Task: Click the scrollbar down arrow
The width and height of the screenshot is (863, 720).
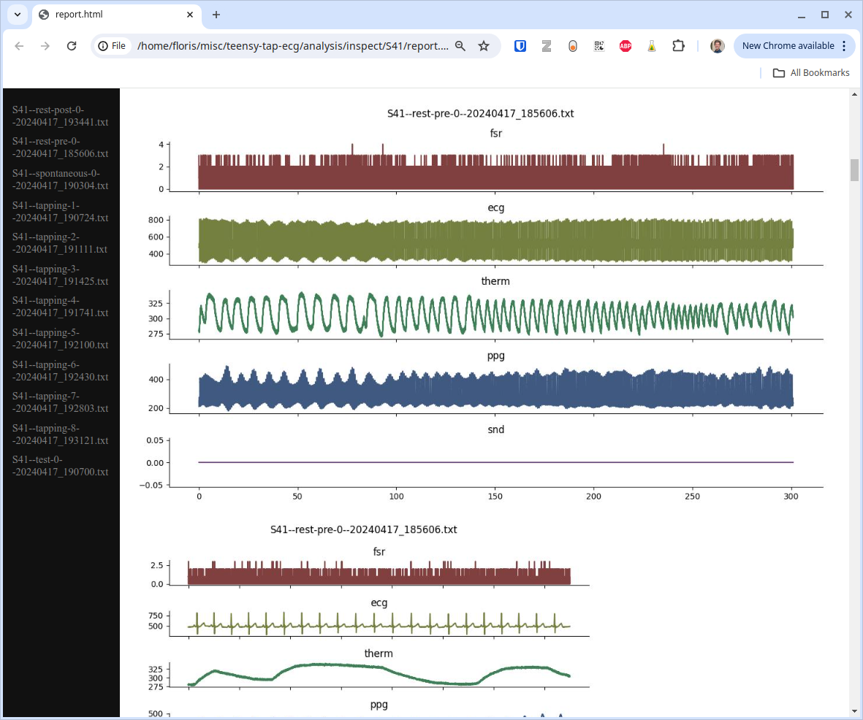Action: (854, 711)
